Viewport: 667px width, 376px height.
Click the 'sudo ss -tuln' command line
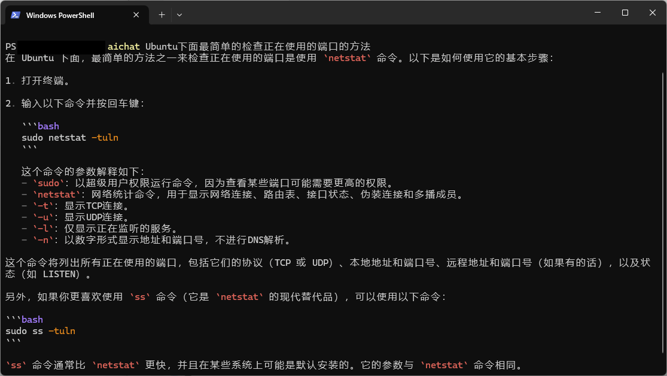point(41,331)
